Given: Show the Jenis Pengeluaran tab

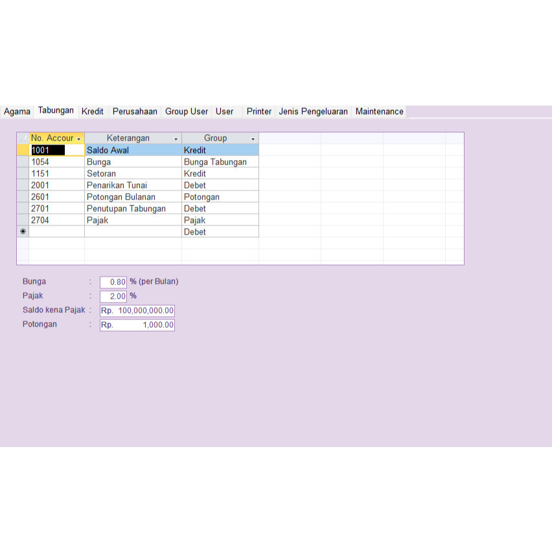Looking at the screenshot, I should (314, 111).
